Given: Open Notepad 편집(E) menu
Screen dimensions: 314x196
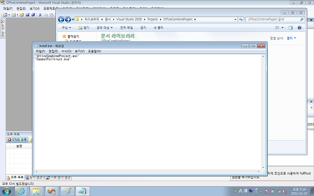Looking at the screenshot, I should (x=53, y=52).
